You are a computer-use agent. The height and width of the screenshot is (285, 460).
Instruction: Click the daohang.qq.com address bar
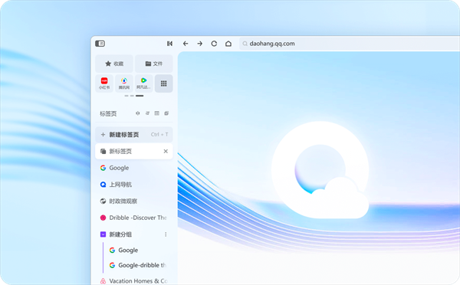point(349,44)
